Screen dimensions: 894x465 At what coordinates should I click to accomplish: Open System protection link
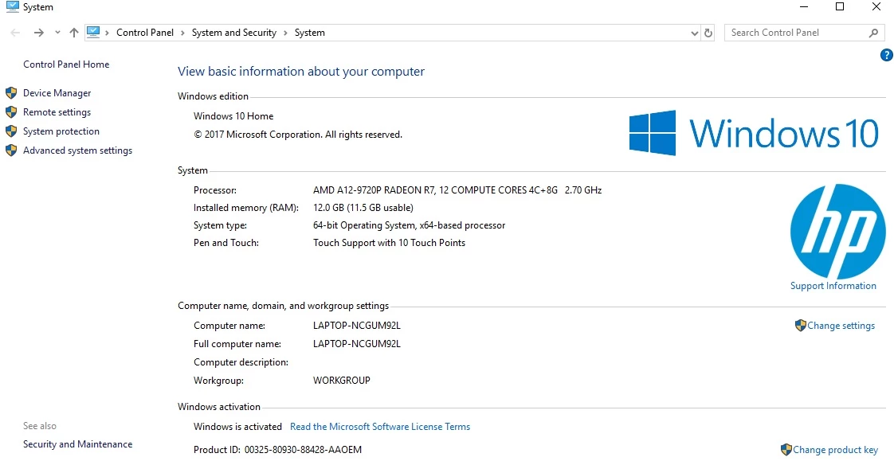point(61,131)
